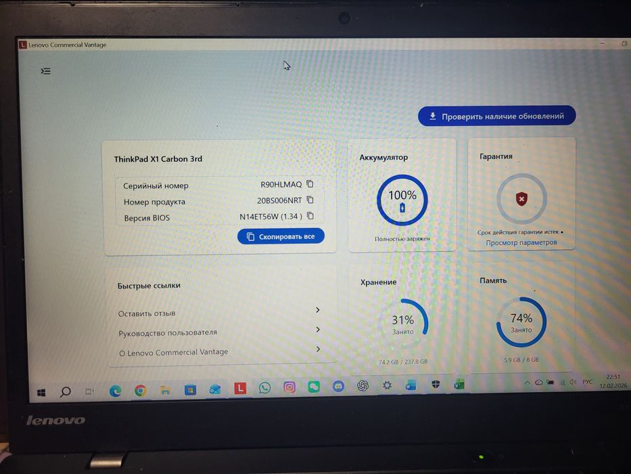
Task: Open Windows Security shield in taskbar
Action: click(x=436, y=385)
